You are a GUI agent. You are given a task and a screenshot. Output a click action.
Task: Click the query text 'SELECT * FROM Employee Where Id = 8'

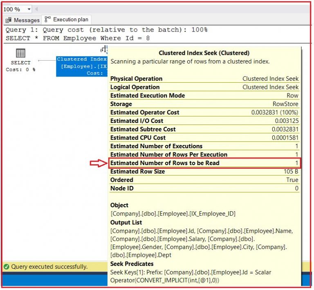point(78,38)
